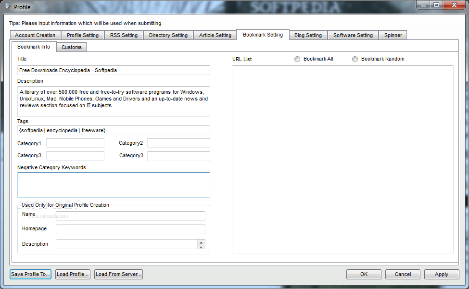
Task: Maximize the Profile window
Action: pyautogui.click(x=436, y=5)
